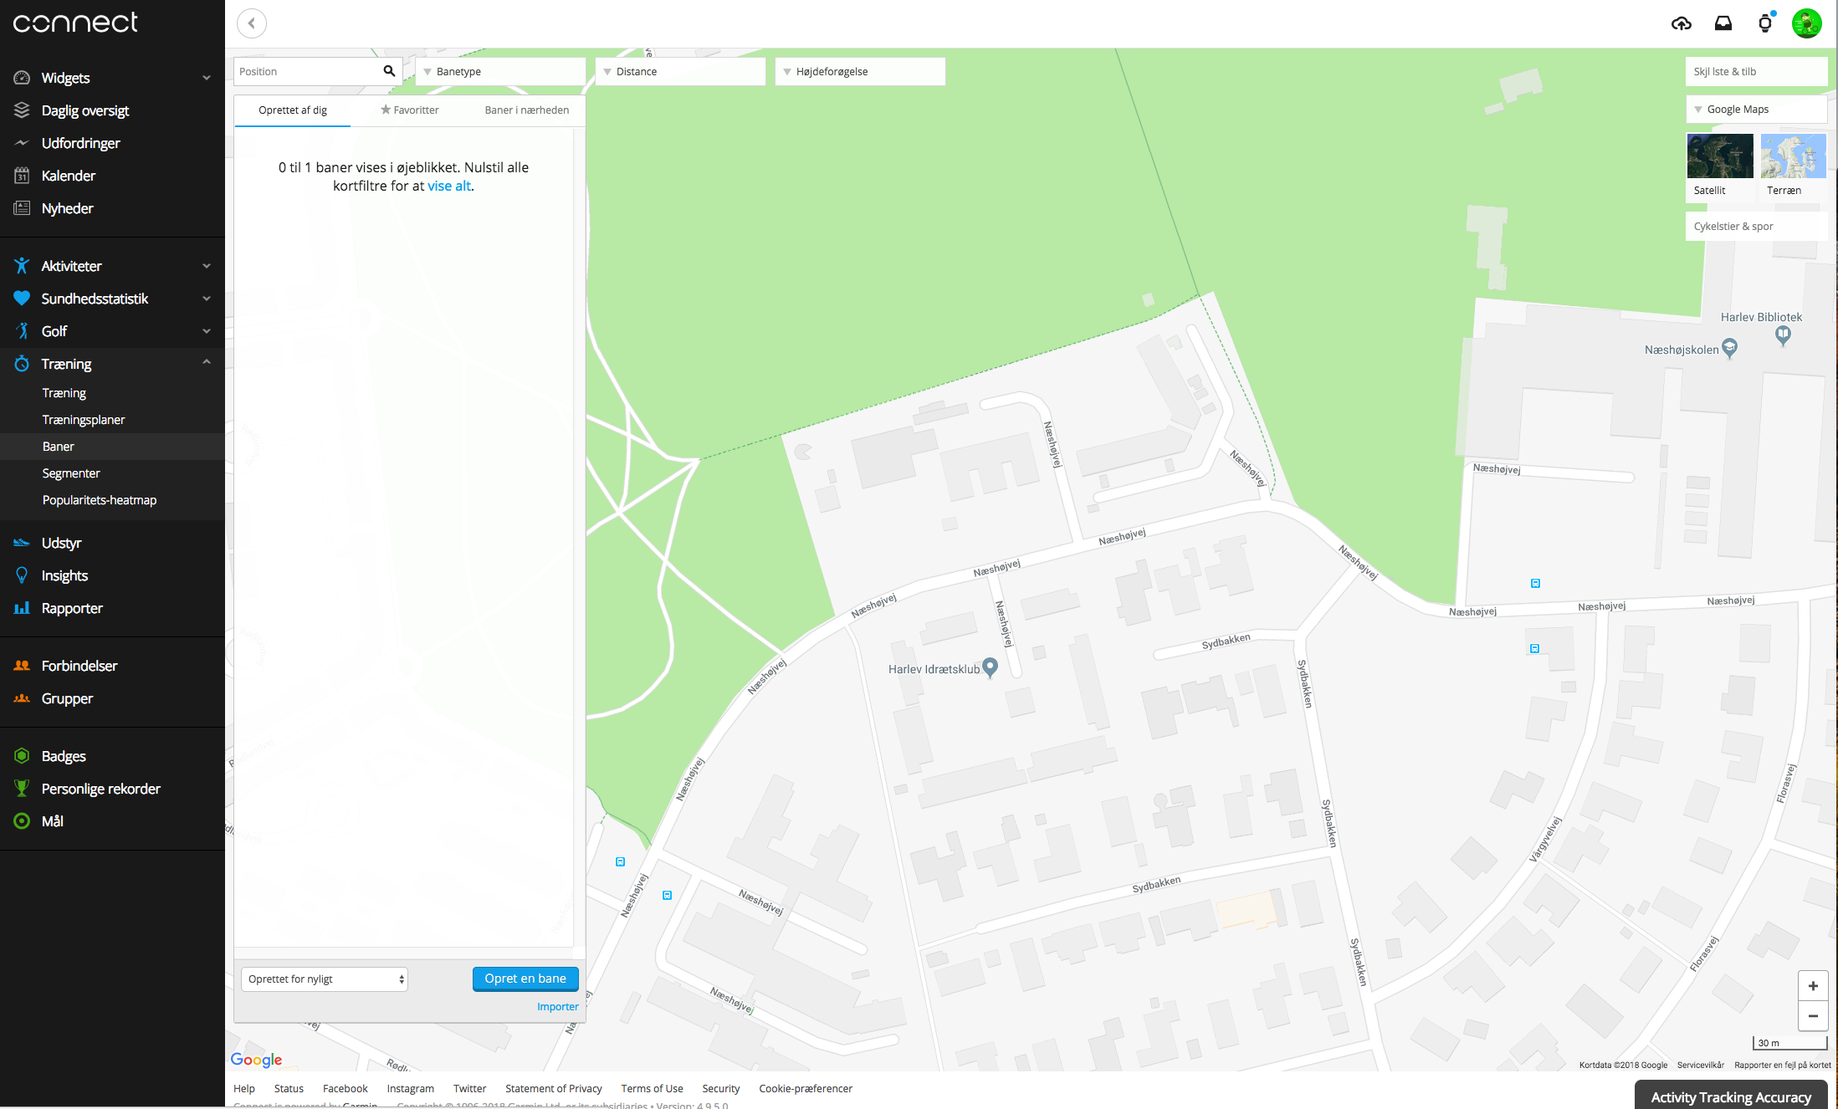Image resolution: width=1838 pixels, height=1109 pixels.
Task: Zoom out on the map
Action: [x=1813, y=1016]
